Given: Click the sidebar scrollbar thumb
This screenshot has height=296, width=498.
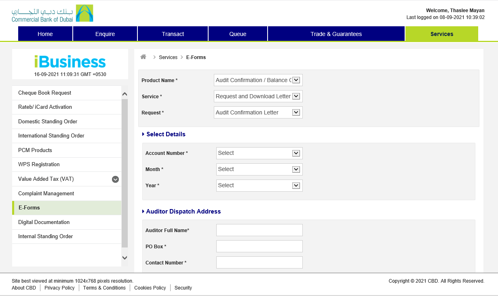Looking at the screenshot, I should coord(124,173).
